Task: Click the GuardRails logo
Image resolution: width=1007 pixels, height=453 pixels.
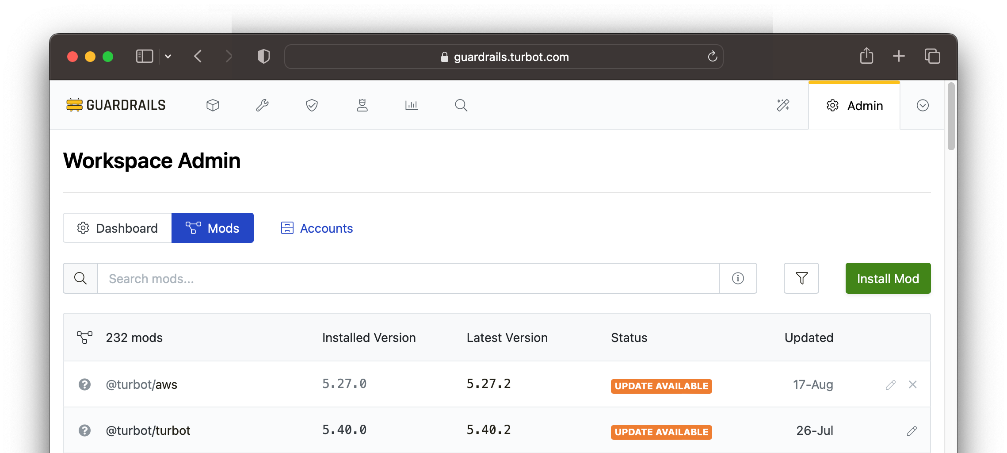Action: (x=116, y=105)
